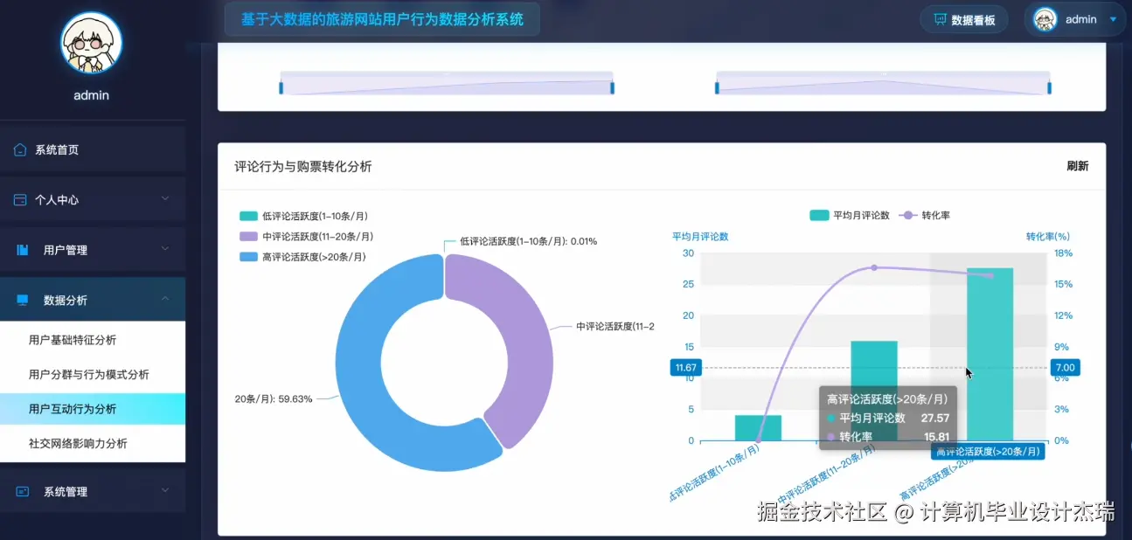Open the admin account dropdown arrow
The width and height of the screenshot is (1132, 540).
coord(1113,18)
